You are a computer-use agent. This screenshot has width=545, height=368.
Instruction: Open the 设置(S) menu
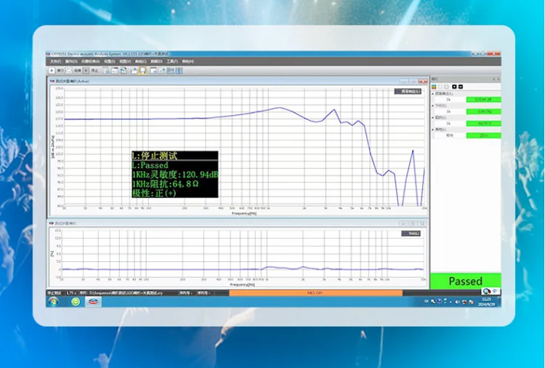109,62
